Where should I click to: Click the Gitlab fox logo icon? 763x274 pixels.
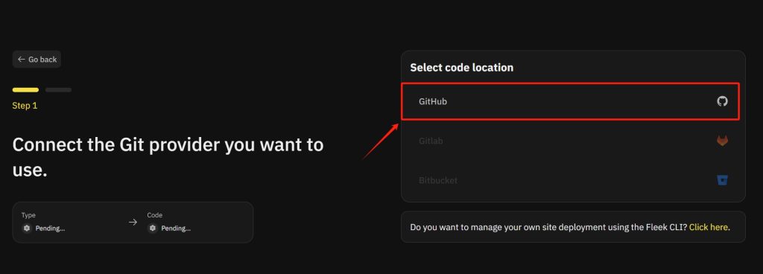pyautogui.click(x=722, y=141)
